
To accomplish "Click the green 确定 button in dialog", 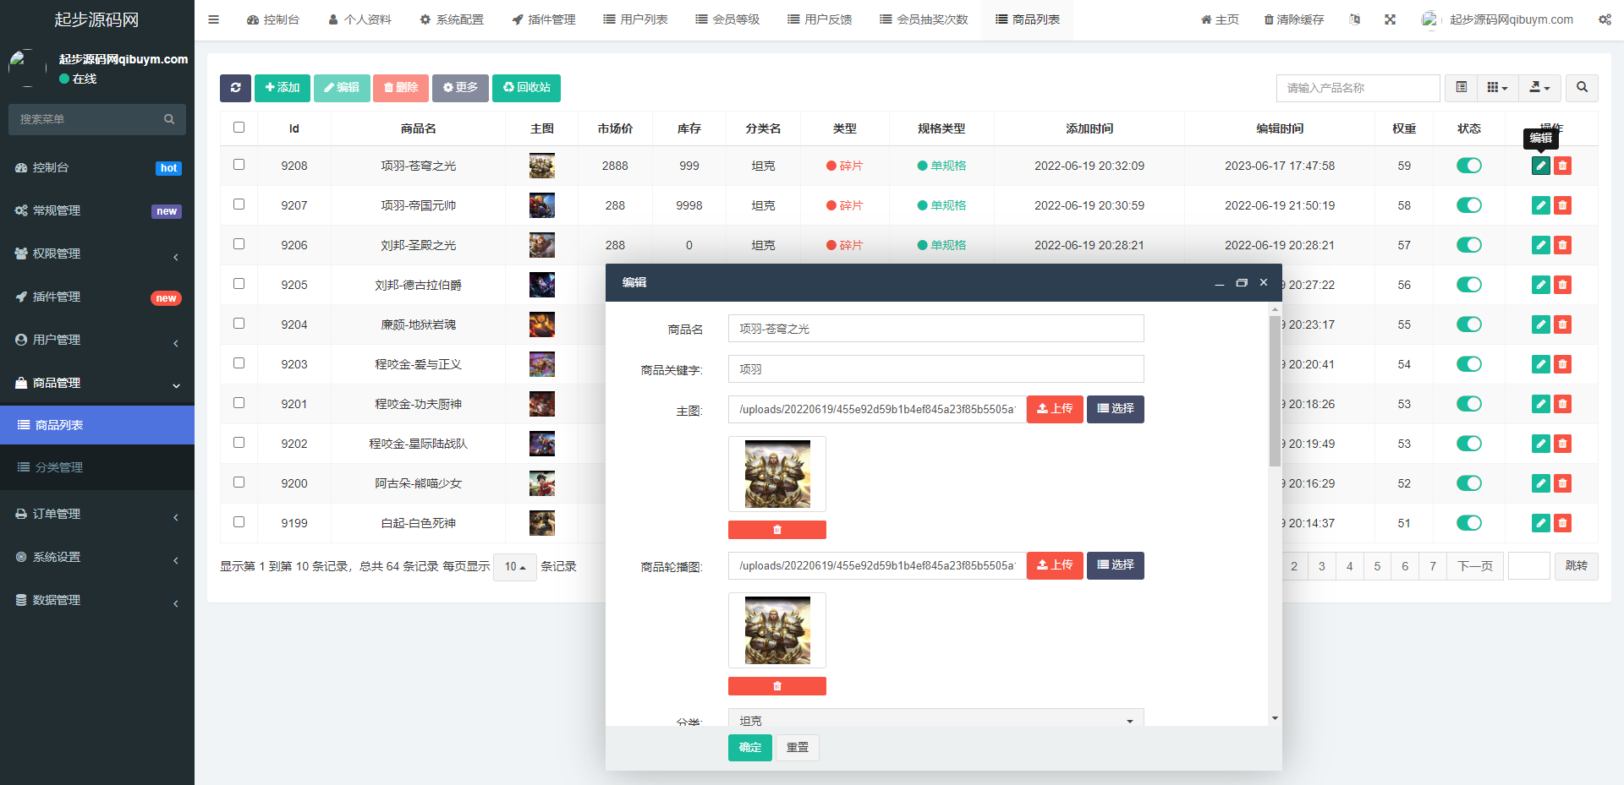I will pos(749,748).
